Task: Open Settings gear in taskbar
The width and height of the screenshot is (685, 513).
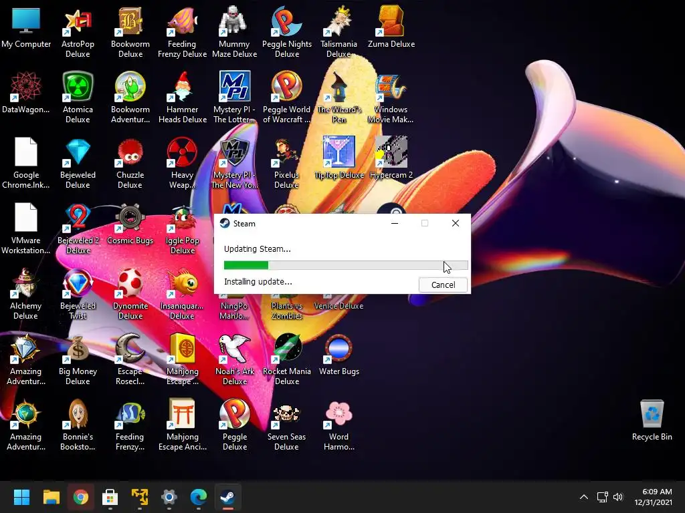Action: click(169, 497)
